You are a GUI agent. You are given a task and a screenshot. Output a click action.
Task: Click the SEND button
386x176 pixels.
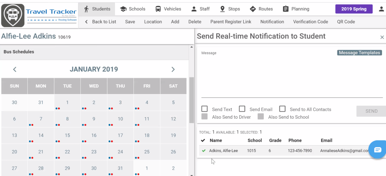pyautogui.click(x=371, y=111)
